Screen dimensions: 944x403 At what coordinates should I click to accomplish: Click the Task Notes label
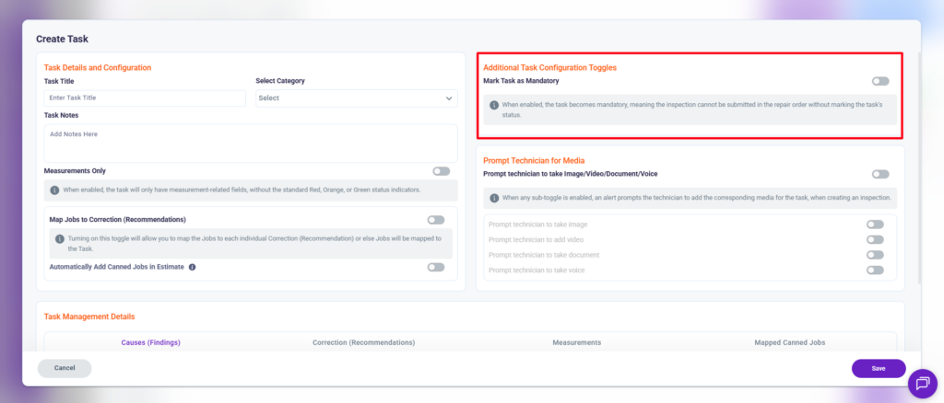point(62,115)
